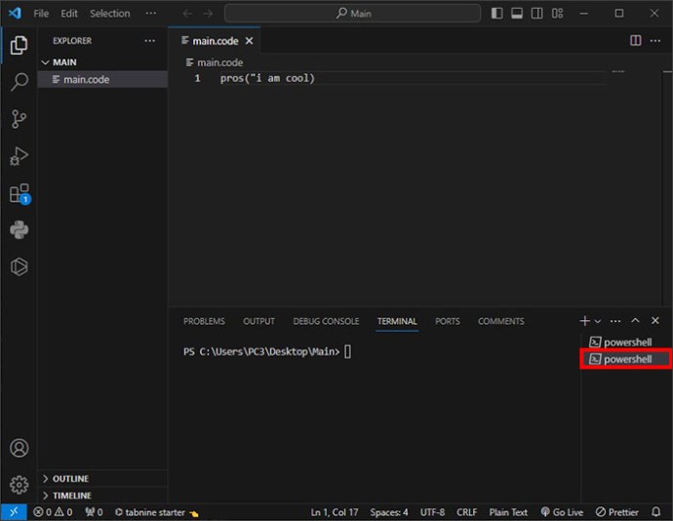This screenshot has width=673, height=521.
Task: Expand the TIMELINE section
Action: tap(102, 496)
